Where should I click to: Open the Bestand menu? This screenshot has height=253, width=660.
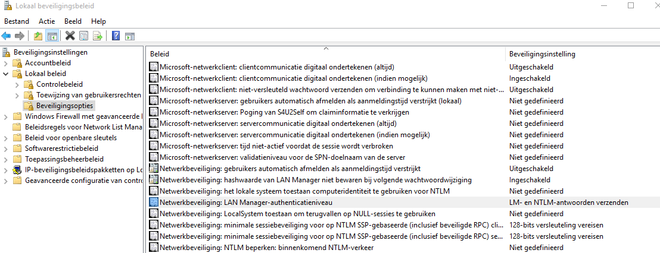[x=17, y=21]
